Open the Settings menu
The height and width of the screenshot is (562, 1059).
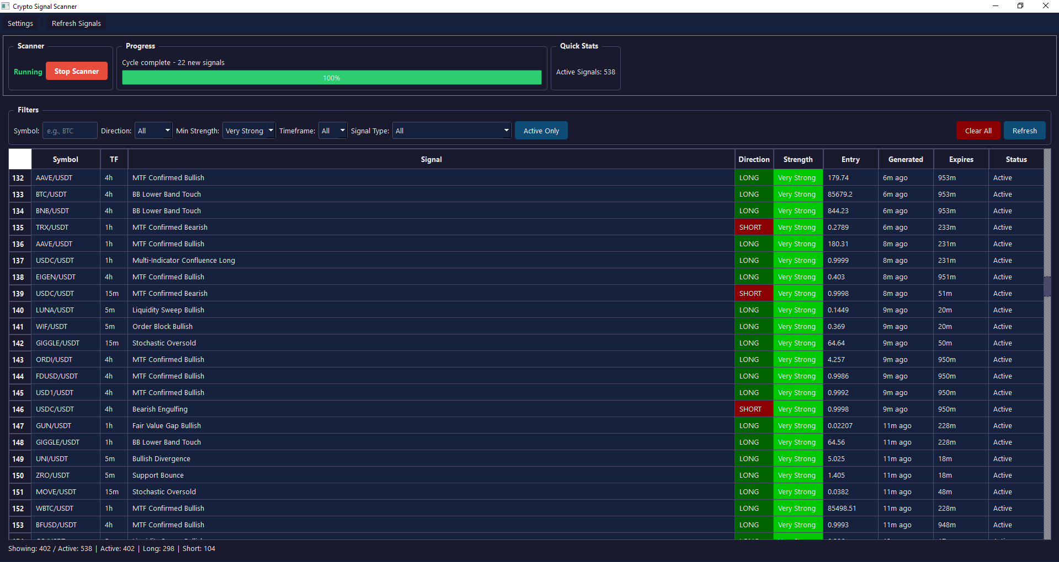tap(20, 23)
